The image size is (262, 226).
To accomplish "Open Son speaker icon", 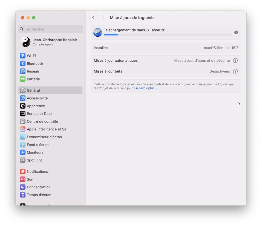I will (x=23, y=179).
